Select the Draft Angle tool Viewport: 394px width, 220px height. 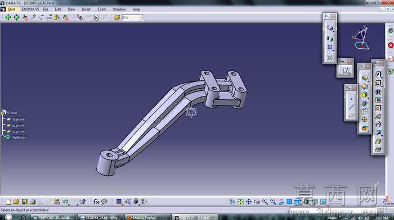point(364,95)
